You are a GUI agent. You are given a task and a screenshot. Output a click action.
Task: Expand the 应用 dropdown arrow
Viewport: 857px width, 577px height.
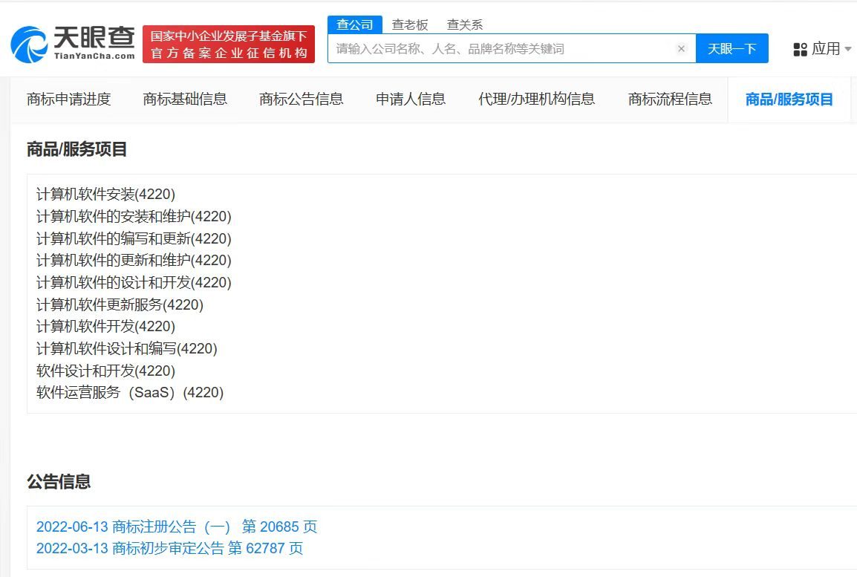(x=847, y=49)
